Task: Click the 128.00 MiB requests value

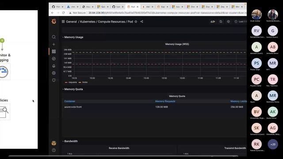Action: [x=161, y=107]
